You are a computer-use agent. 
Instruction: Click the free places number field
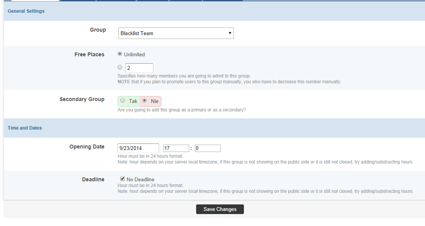(x=139, y=68)
